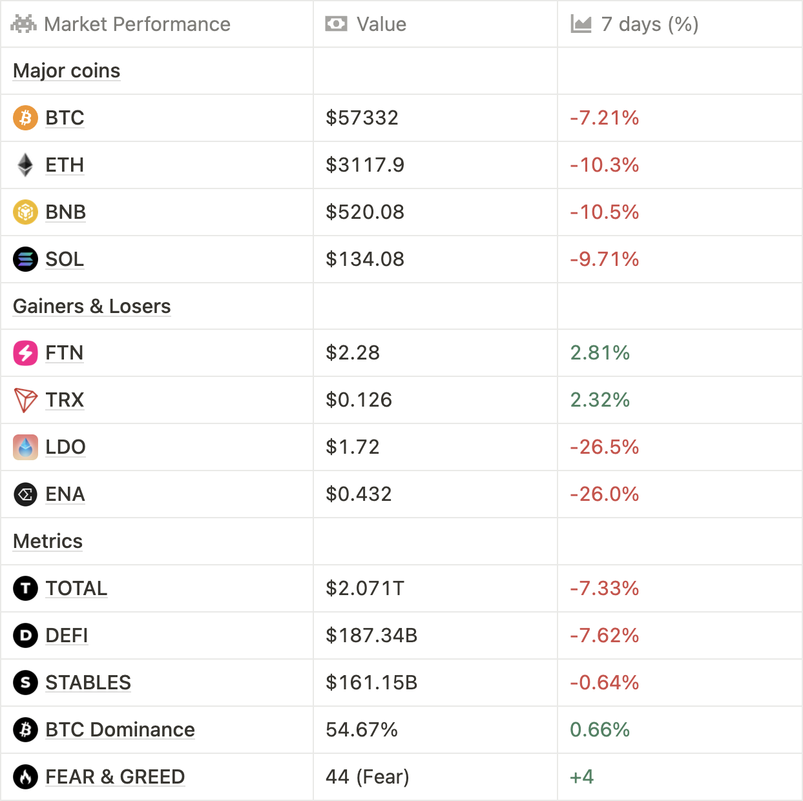This screenshot has width=803, height=801.
Task: Click the Market Performance column header
Action: pyautogui.click(x=137, y=25)
